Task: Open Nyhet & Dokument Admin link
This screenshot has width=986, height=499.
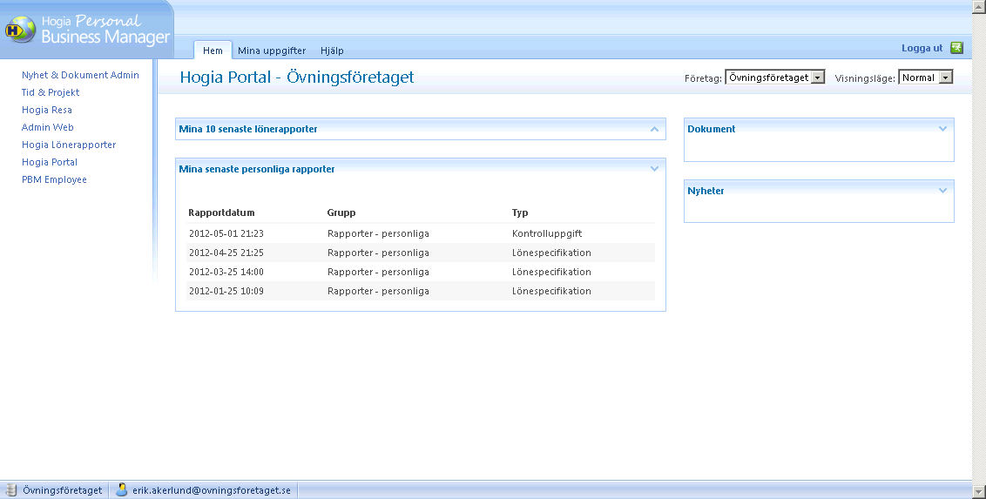Action: pos(80,75)
